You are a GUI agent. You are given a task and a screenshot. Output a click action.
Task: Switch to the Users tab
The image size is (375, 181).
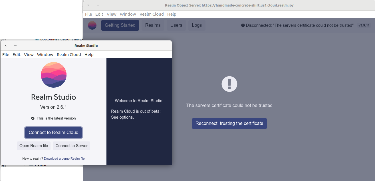point(176,25)
